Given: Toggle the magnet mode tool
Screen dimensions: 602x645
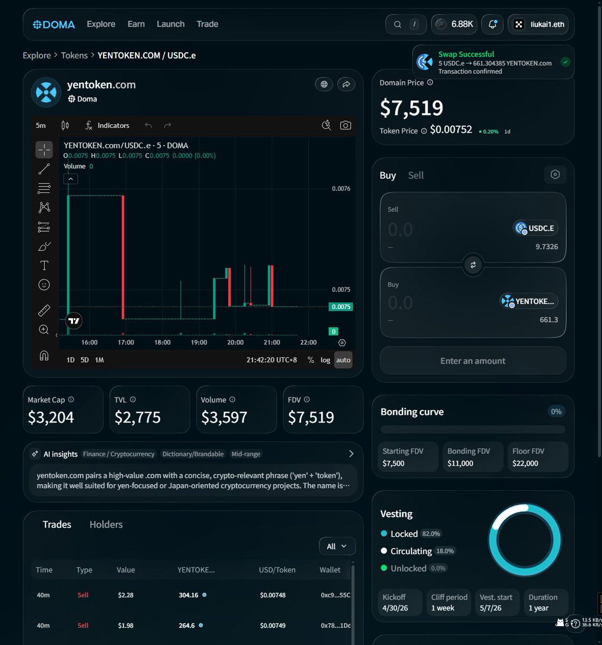Looking at the screenshot, I should point(44,355).
